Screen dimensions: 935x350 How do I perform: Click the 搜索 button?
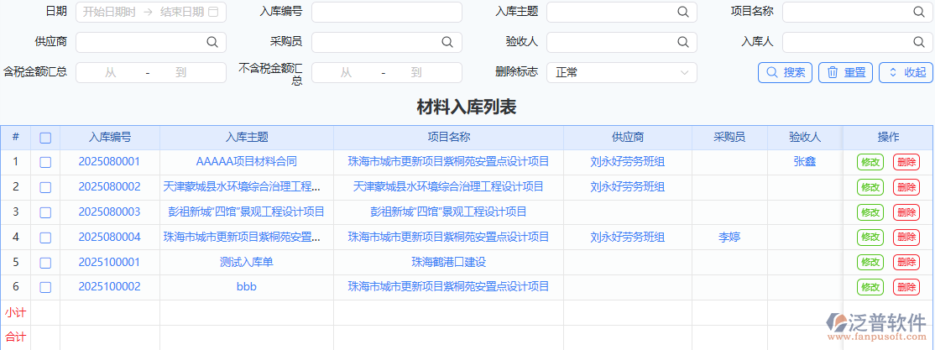coord(786,72)
